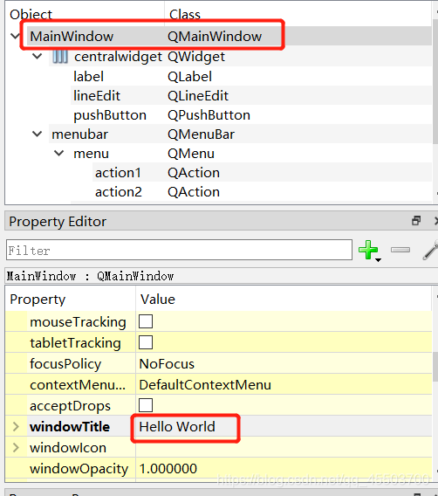Click the green plus add property icon

tap(368, 250)
